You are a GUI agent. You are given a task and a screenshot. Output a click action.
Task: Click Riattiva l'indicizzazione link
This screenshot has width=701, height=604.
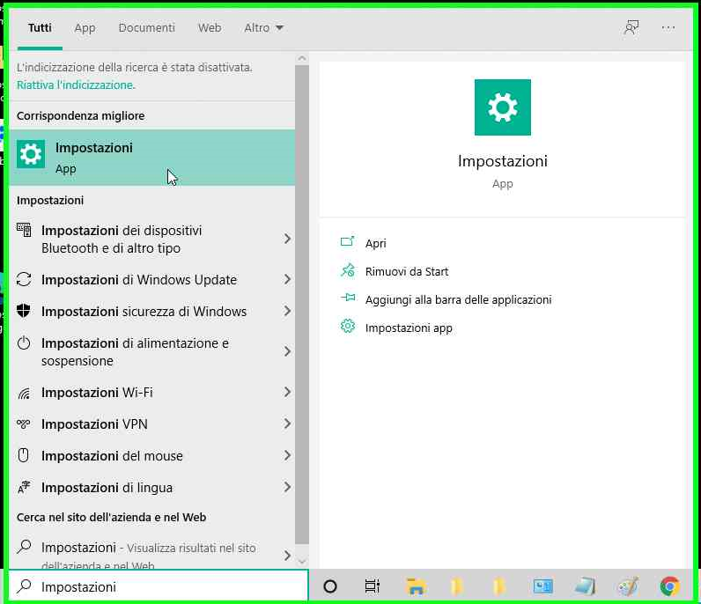(76, 85)
